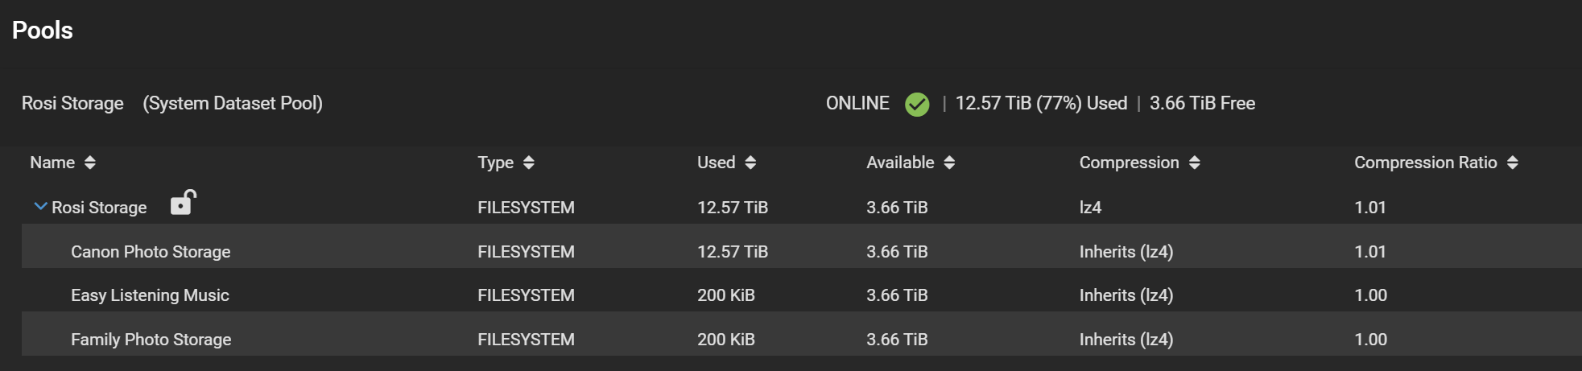The height and width of the screenshot is (371, 1582).
Task: Click the 3.66 TiB Free label
Action: [1202, 104]
